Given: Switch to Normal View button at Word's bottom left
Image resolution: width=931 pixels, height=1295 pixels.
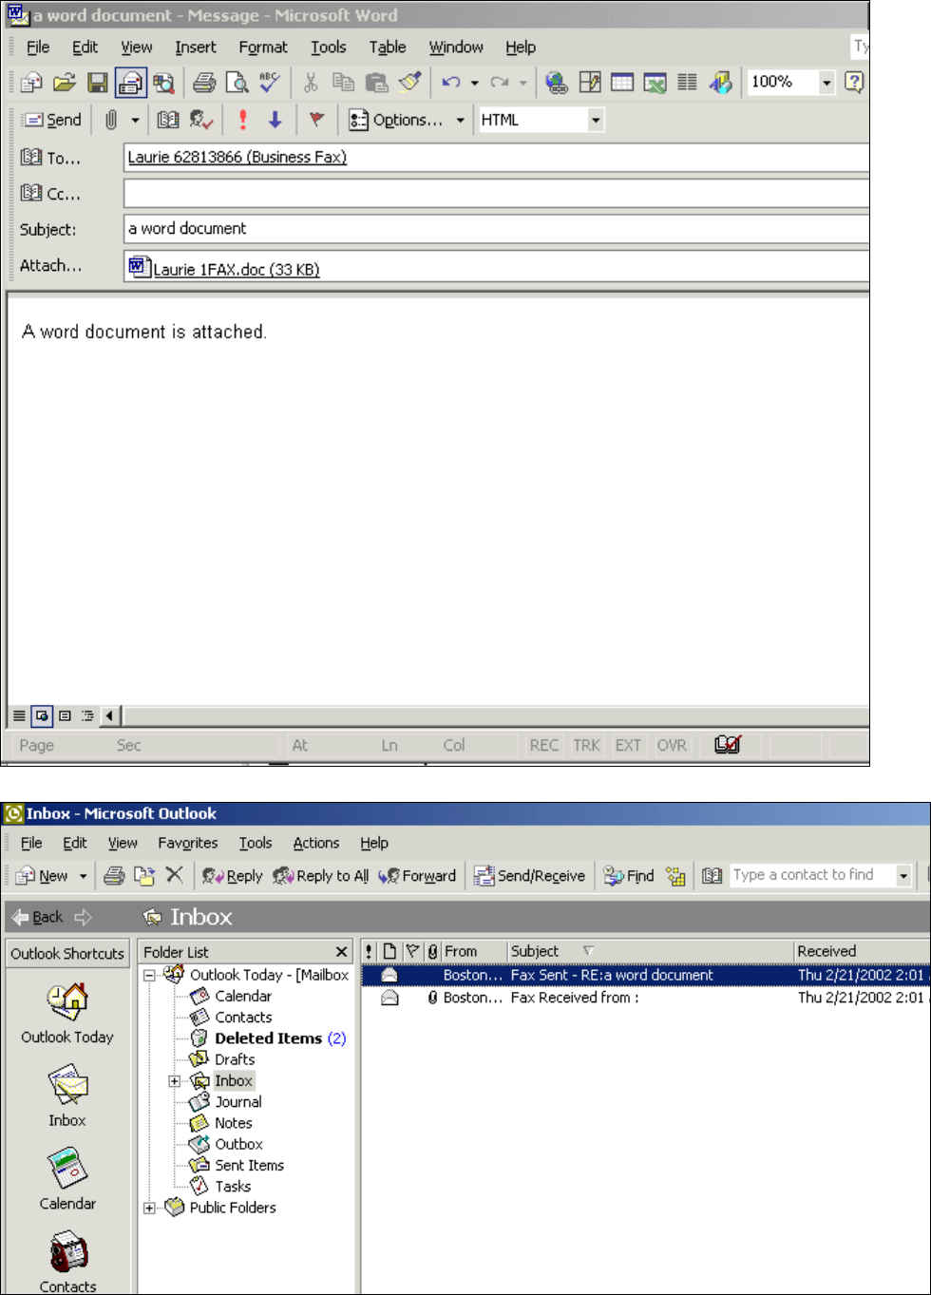Looking at the screenshot, I should pos(19,716).
